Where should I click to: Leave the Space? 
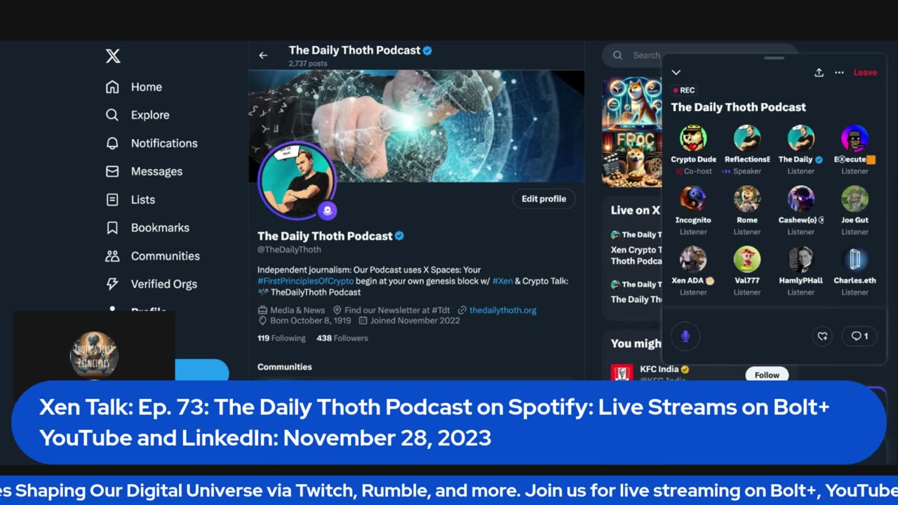pos(865,72)
